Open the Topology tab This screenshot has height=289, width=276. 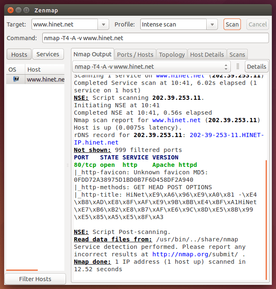tap(172, 54)
